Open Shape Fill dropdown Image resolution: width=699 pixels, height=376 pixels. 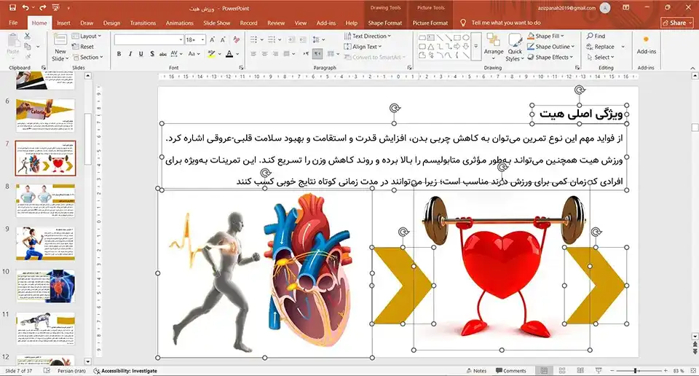click(x=545, y=36)
